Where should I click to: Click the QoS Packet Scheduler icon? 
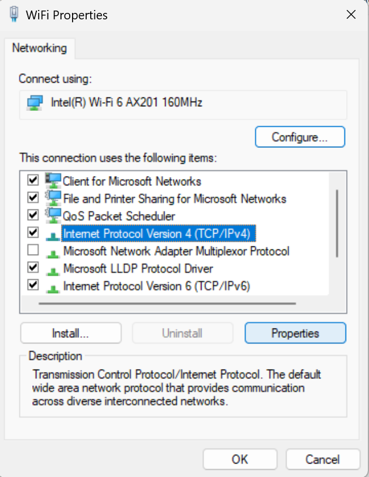pyautogui.click(x=53, y=215)
